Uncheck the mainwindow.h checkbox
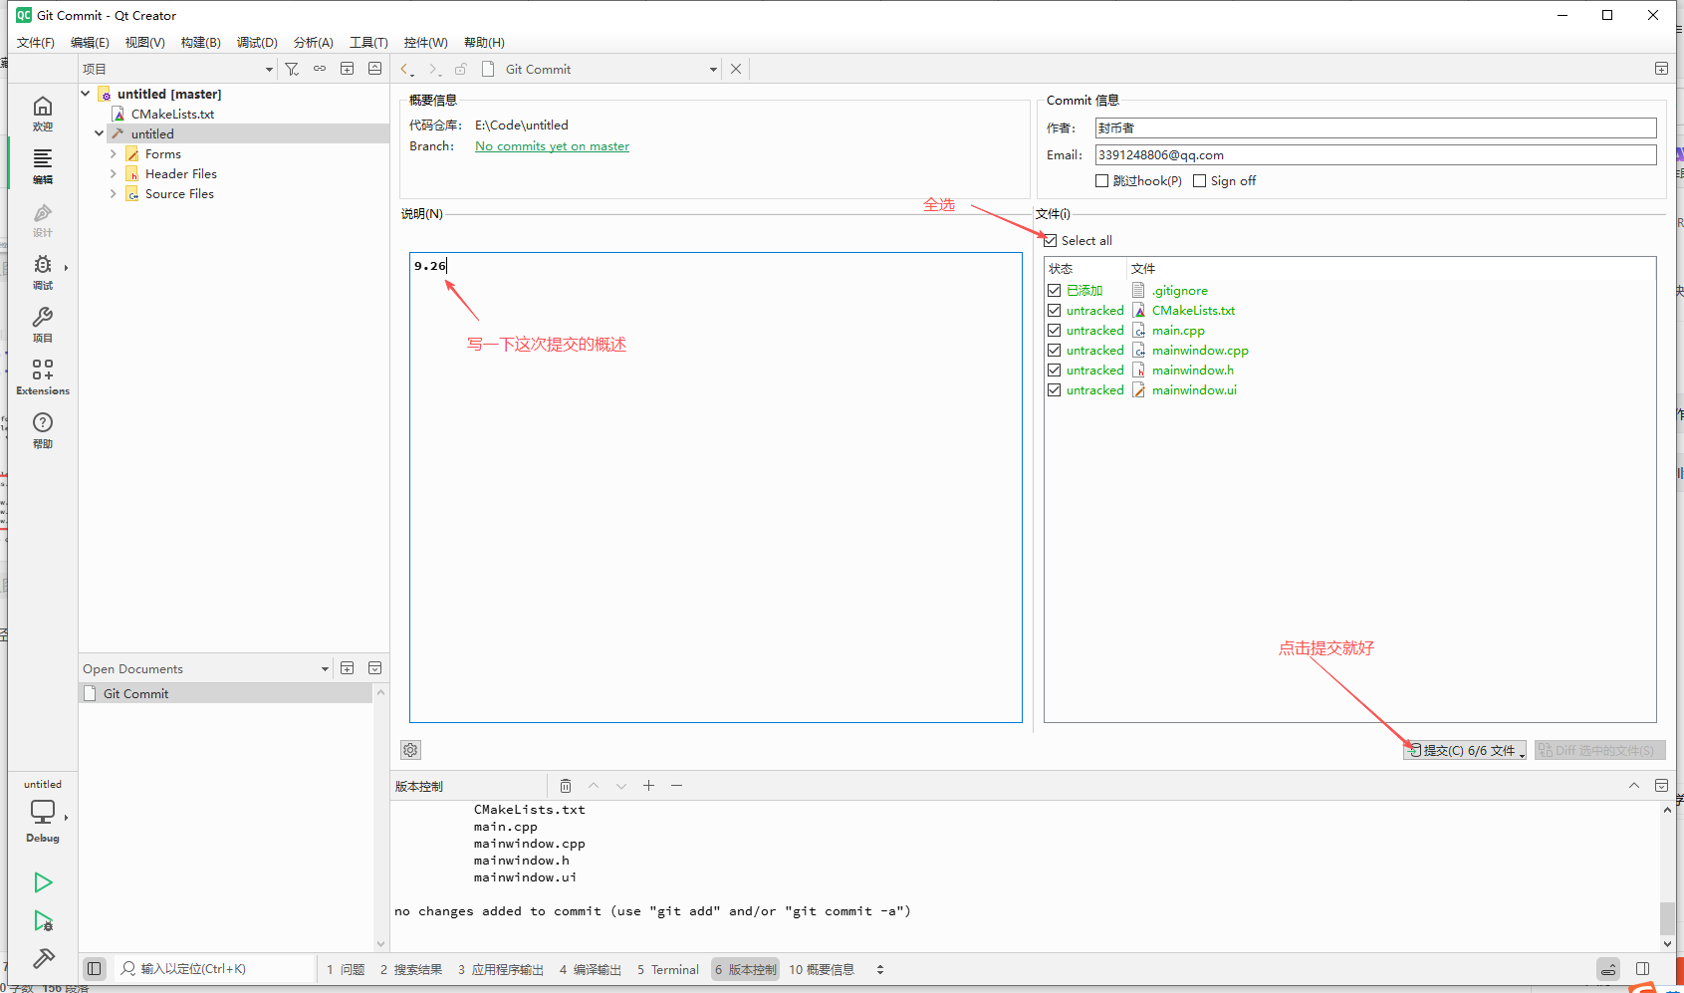This screenshot has width=1684, height=993. pyautogui.click(x=1054, y=371)
